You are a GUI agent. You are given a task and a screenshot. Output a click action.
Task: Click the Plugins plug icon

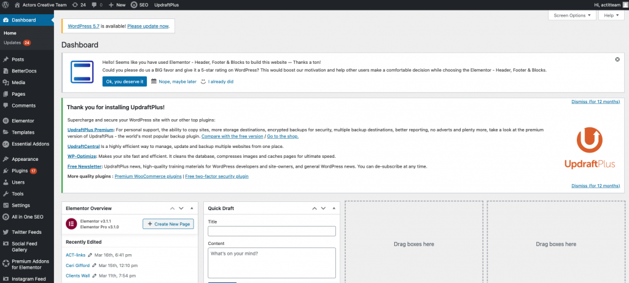coord(6,171)
